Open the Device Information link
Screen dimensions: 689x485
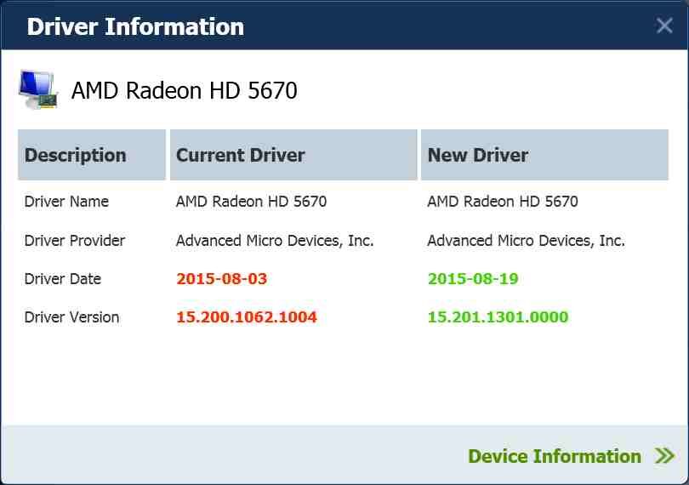(555, 456)
